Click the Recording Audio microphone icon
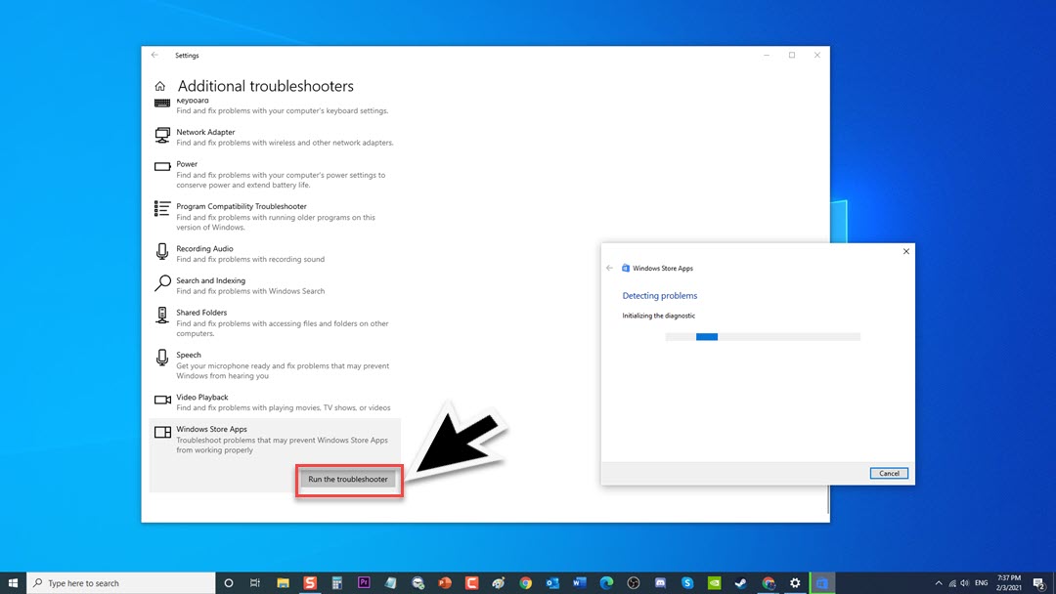Viewport: 1056px width, 594px height. (x=162, y=252)
